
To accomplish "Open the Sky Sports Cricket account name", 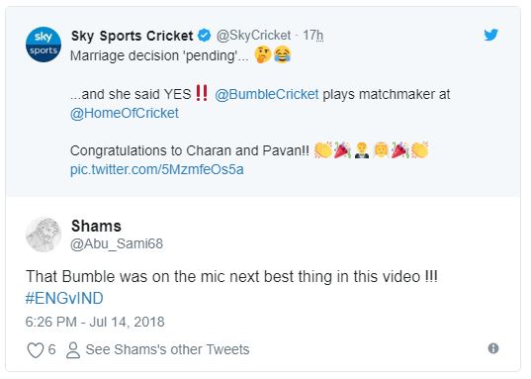I will 133,36.
